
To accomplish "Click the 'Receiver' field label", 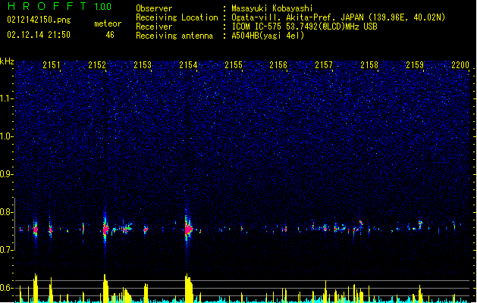I will (x=154, y=27).
